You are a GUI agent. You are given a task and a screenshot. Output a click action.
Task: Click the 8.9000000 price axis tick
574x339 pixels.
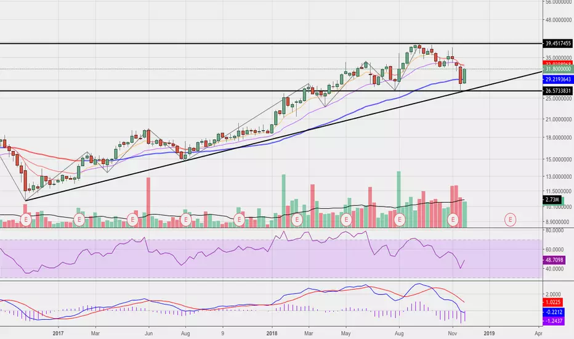click(x=557, y=222)
